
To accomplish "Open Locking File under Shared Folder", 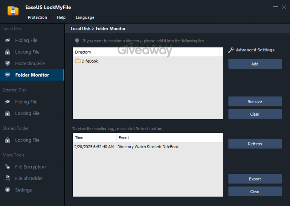I will click(x=27, y=140).
